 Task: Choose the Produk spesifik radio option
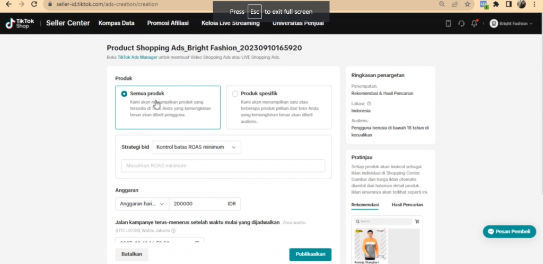click(235, 94)
